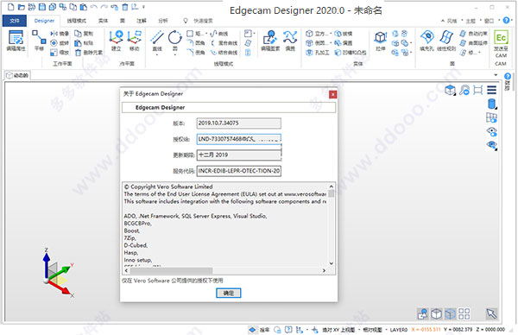Select the 拉伸 extrude solid tool
Viewport: 518px width, 335px height.
point(380,41)
